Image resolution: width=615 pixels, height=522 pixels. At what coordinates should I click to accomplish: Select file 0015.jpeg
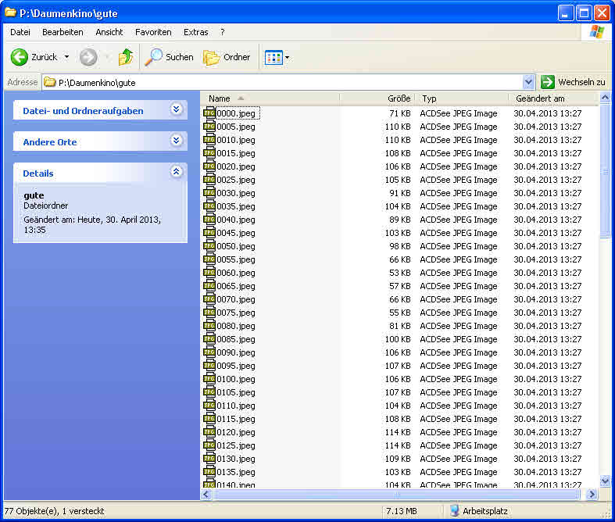tap(236, 153)
